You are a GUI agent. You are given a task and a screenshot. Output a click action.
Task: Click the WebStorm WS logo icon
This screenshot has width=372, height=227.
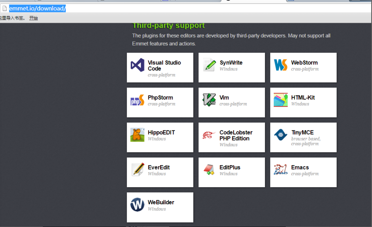(281, 65)
